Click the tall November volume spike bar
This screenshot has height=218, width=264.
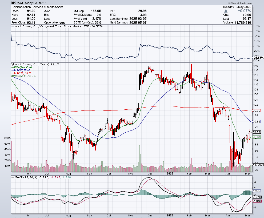[139, 158]
